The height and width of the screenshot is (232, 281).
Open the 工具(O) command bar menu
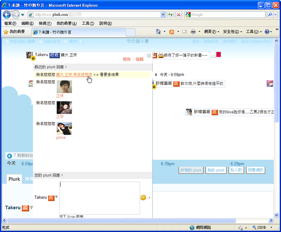point(254,32)
